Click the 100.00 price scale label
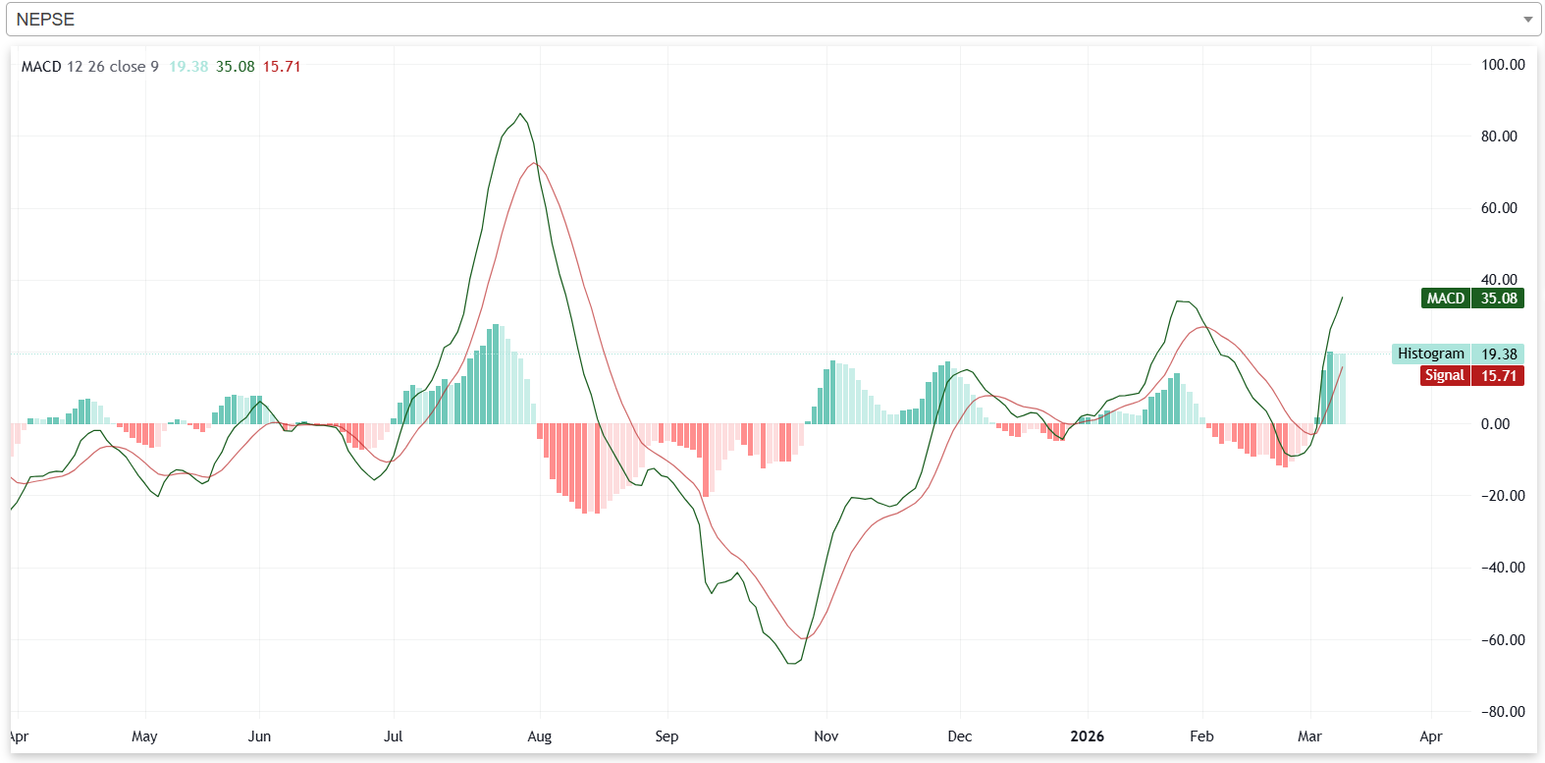 (x=1502, y=65)
